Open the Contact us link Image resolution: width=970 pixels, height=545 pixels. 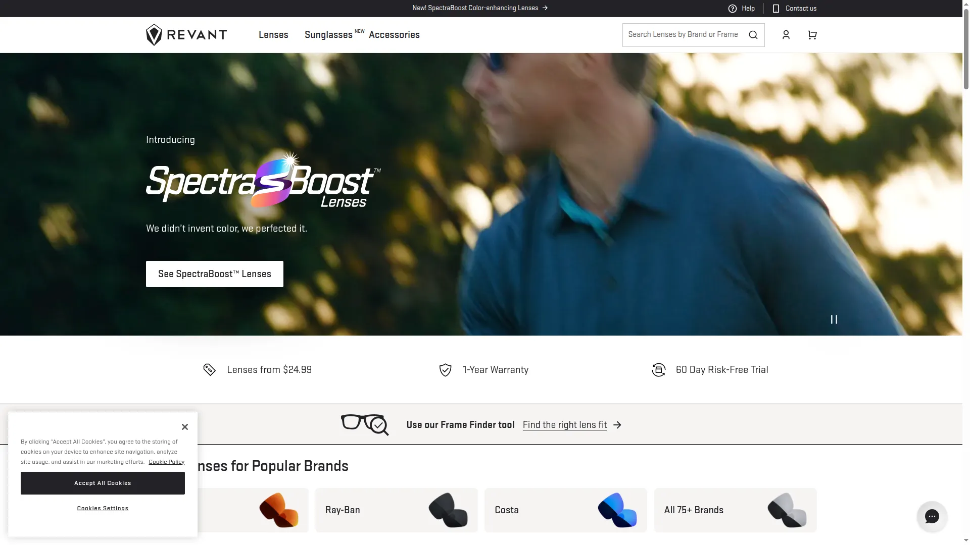click(801, 8)
